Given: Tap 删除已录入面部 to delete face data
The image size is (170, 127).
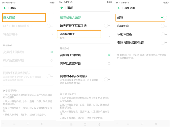Looking at the screenshot, I should 71,18.
